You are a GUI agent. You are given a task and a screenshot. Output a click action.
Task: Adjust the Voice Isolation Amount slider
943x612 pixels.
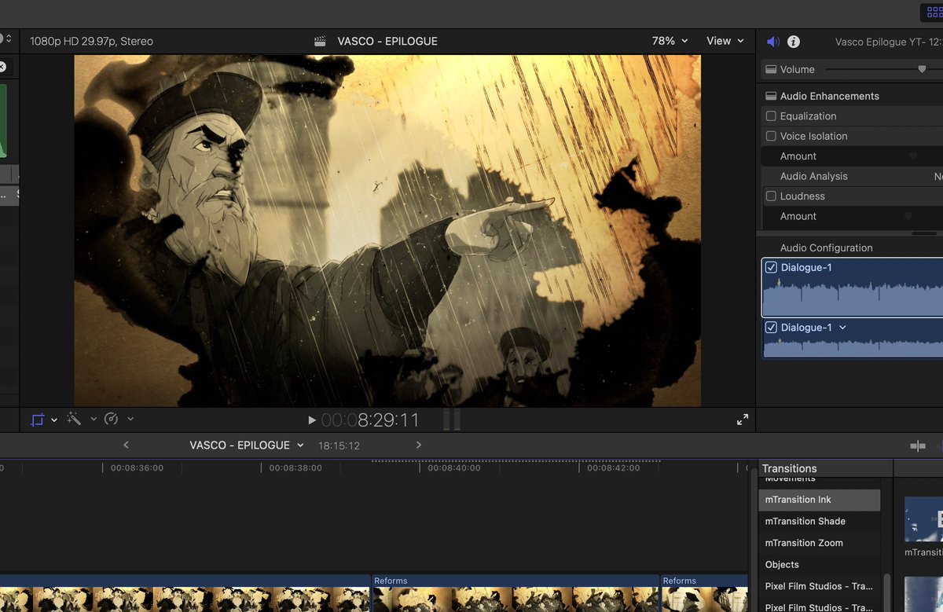(912, 156)
